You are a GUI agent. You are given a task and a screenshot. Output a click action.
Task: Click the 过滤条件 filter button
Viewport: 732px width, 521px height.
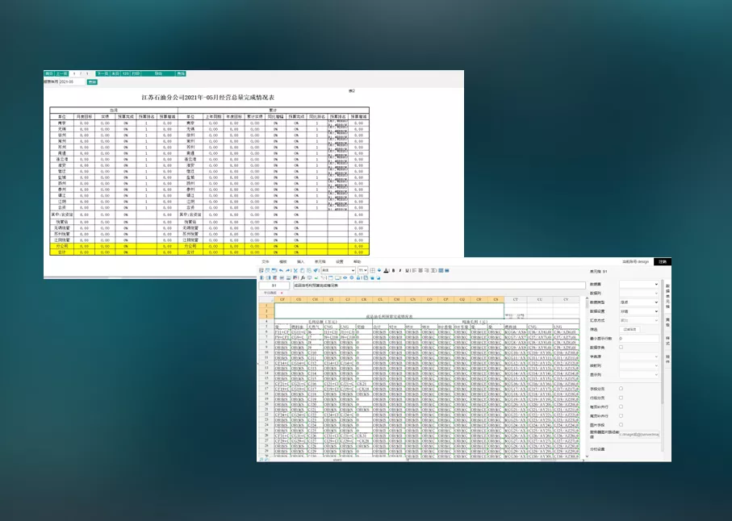[x=630, y=329]
